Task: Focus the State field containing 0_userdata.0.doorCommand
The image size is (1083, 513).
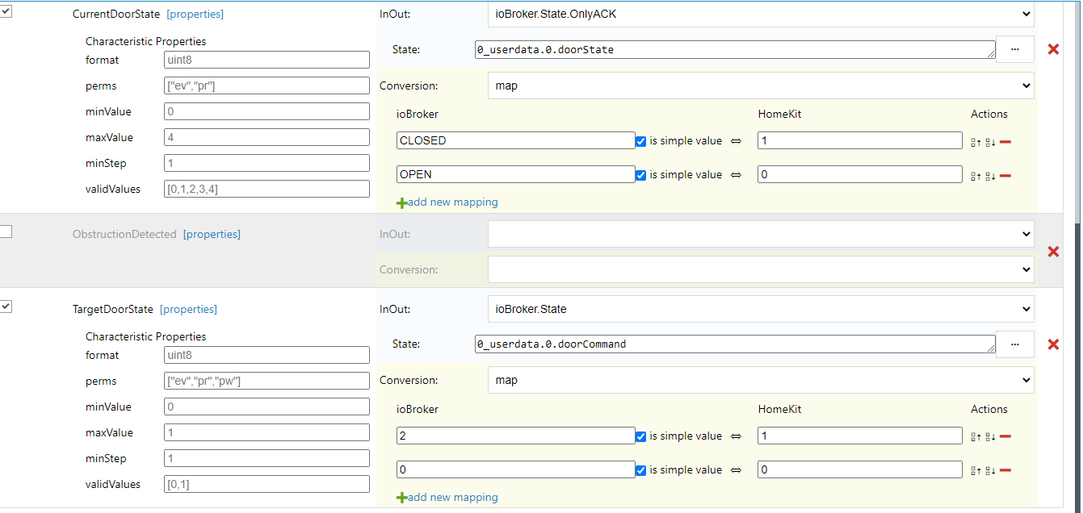Action: pos(735,344)
